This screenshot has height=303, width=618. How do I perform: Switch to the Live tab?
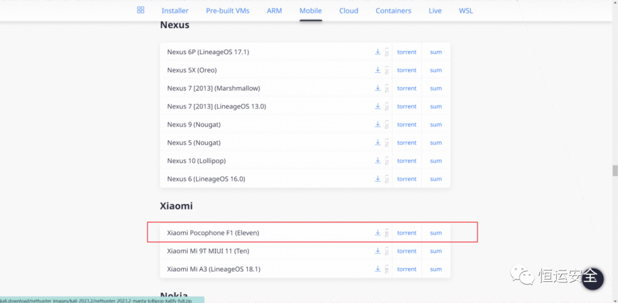[x=435, y=11]
